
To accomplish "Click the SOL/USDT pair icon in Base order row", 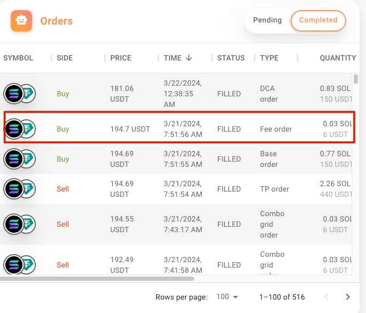I will tap(19, 159).
